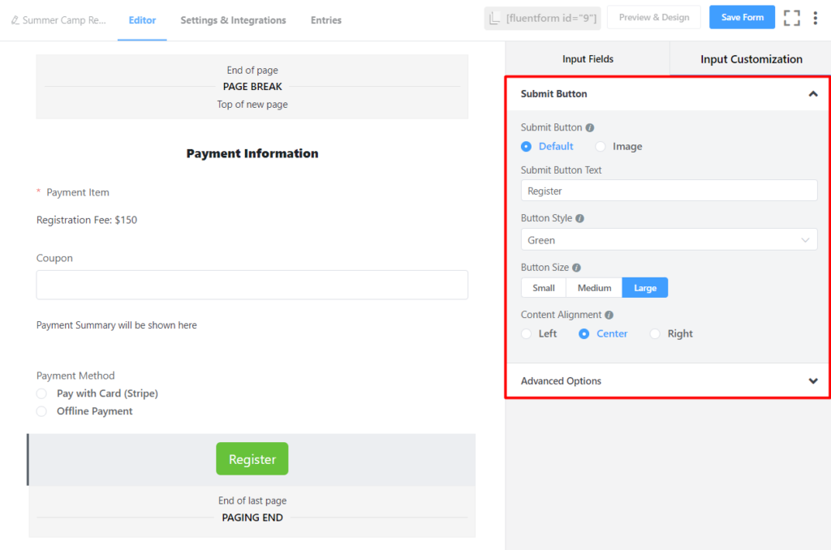831x550 pixels.
Task: Click the Payment Information heading
Action: click(252, 153)
